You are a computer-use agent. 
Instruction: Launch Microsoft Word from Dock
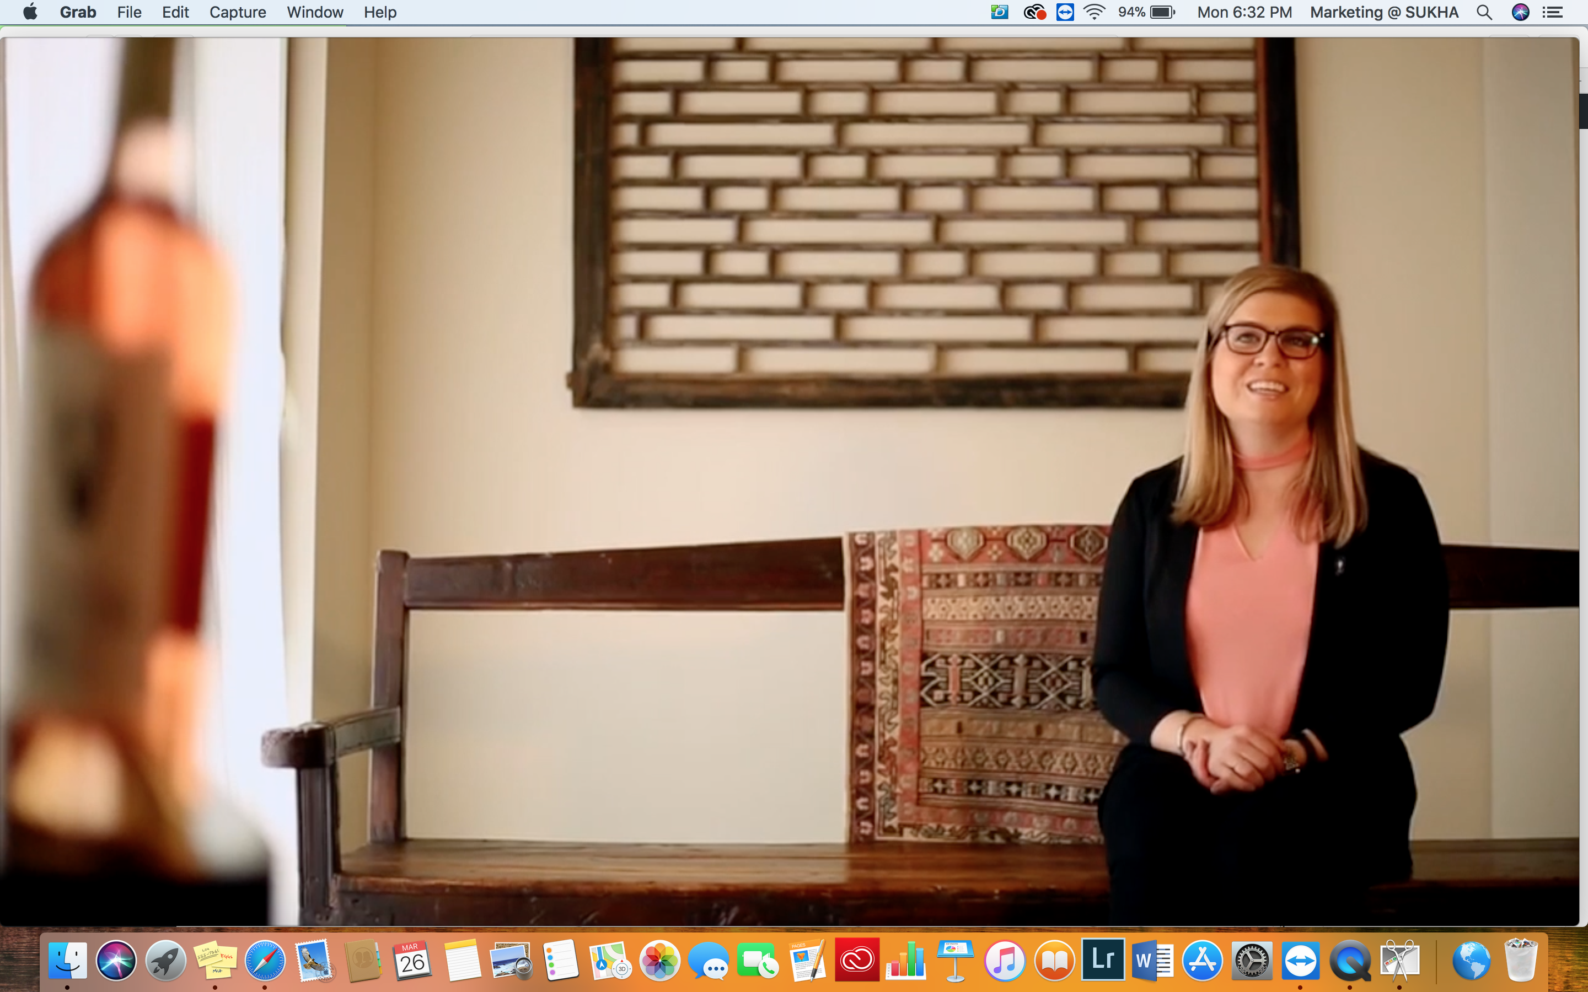(x=1152, y=961)
